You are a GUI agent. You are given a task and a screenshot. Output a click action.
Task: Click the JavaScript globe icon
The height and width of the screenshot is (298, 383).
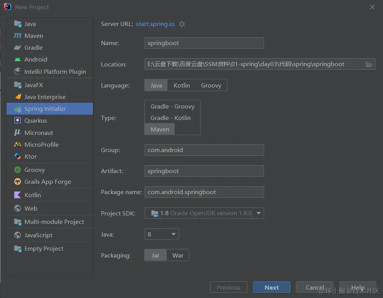(18, 235)
